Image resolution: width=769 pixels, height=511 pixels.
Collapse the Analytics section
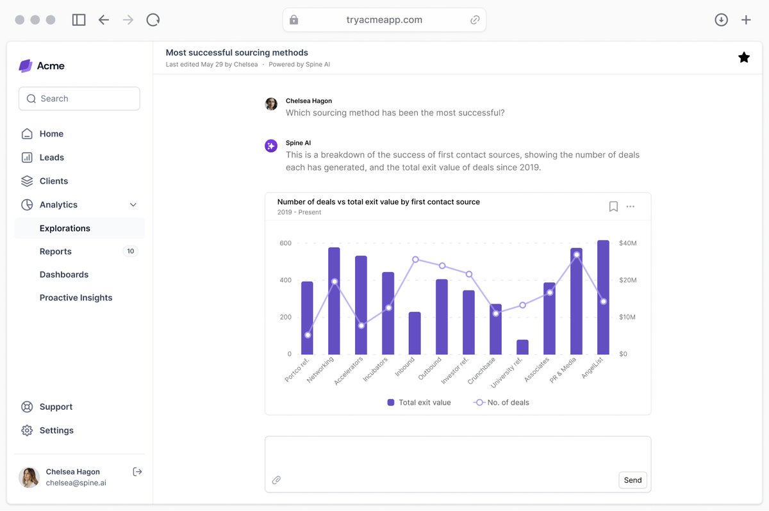tap(133, 204)
